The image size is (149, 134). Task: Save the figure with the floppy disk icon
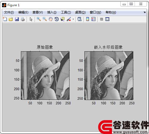click(17, 19)
